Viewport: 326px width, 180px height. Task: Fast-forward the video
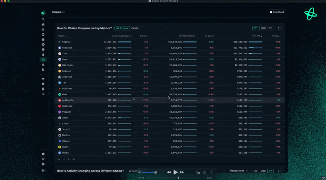pyautogui.click(x=182, y=172)
